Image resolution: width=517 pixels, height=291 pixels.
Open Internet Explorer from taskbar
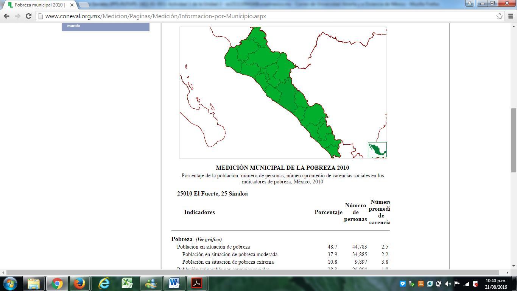click(104, 283)
